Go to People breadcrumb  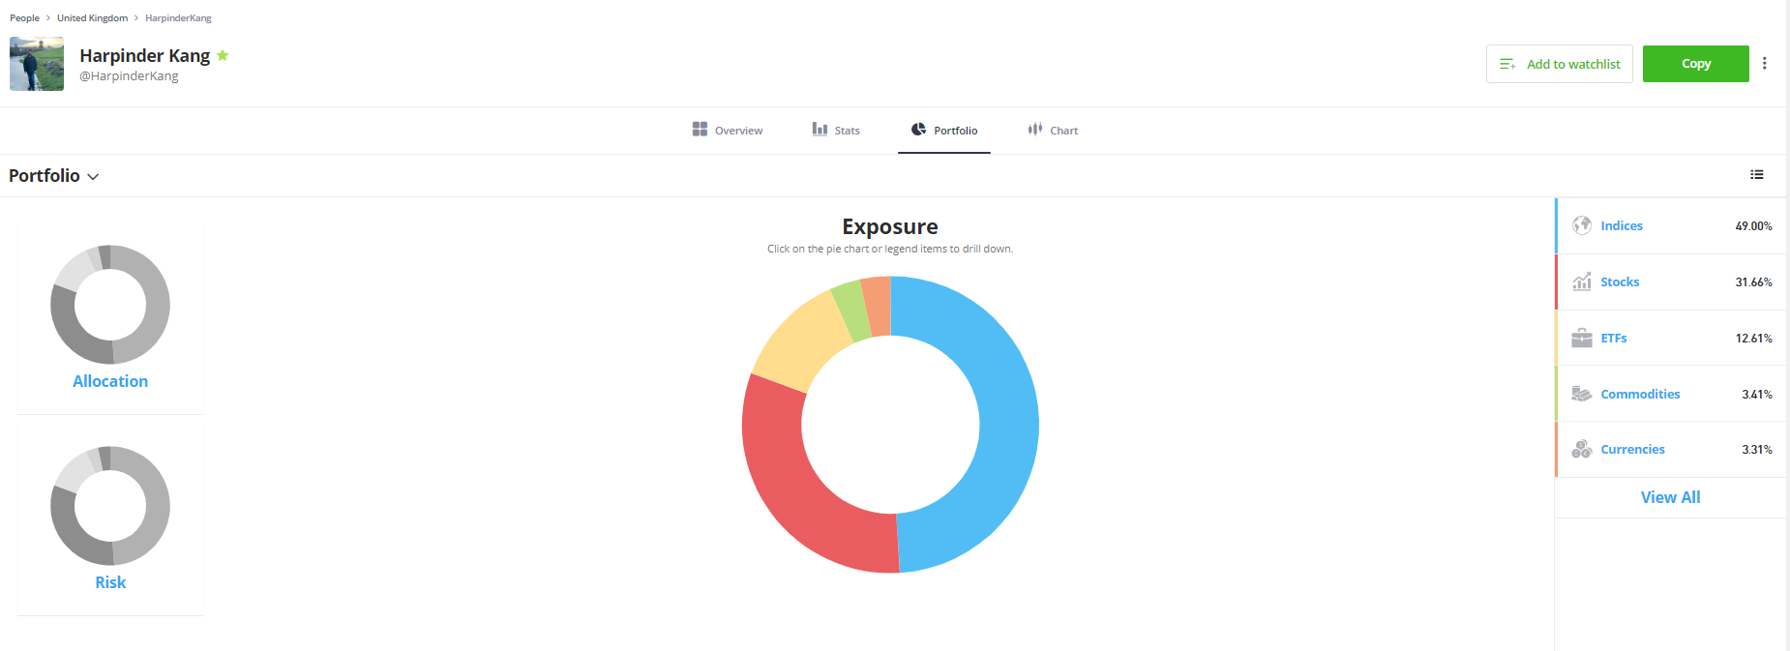tap(24, 17)
